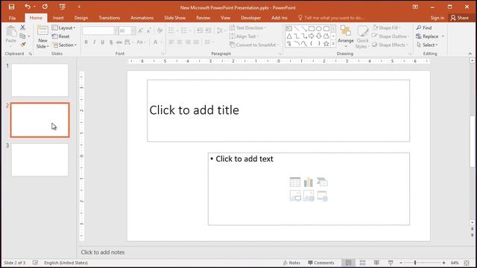Open Quick Styles gallery
This screenshot has width=477, height=268.
tap(362, 36)
